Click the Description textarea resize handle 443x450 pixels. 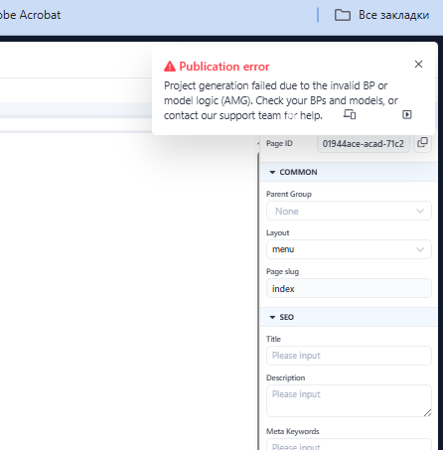click(427, 412)
